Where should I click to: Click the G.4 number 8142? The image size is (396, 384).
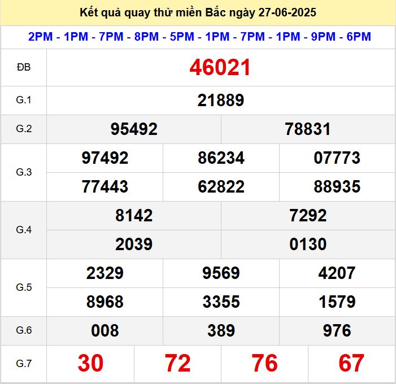pos(134,216)
